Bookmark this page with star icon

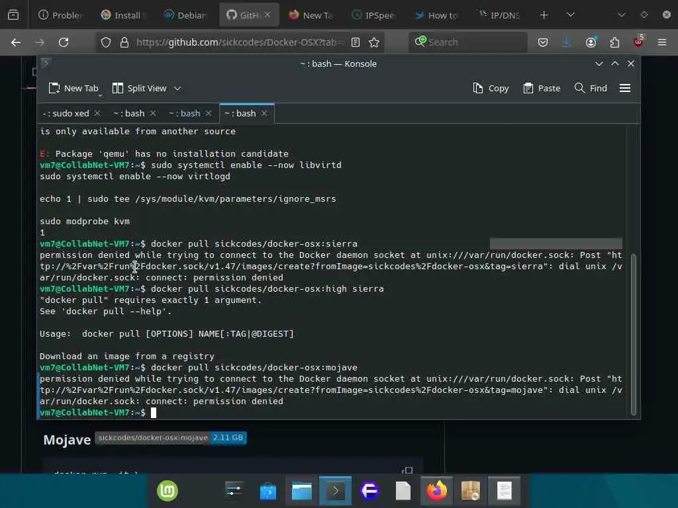(374, 42)
